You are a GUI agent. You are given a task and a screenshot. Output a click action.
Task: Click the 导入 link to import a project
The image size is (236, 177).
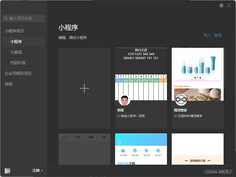[x=207, y=35]
